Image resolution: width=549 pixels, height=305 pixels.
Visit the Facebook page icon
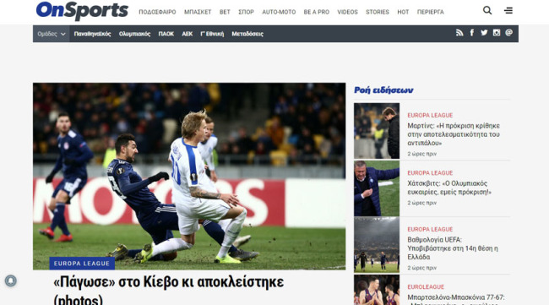[x=472, y=33]
